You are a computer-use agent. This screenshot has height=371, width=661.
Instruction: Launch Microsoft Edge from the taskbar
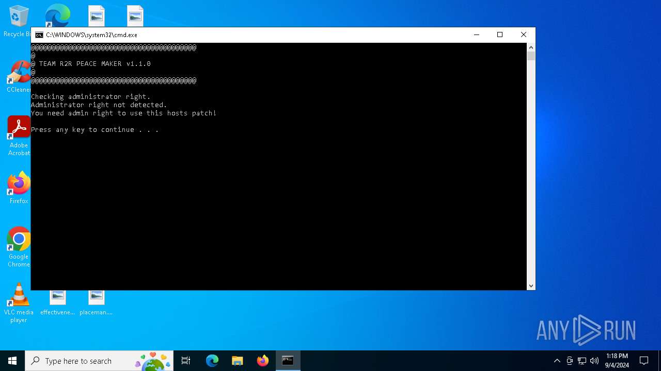click(212, 361)
